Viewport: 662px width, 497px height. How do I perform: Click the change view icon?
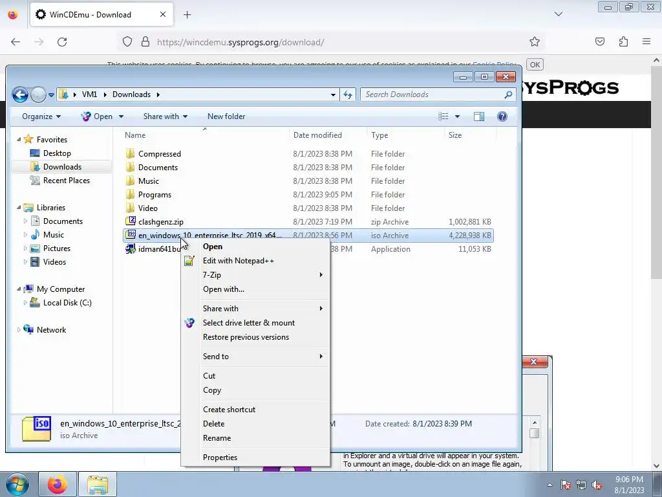tap(443, 116)
